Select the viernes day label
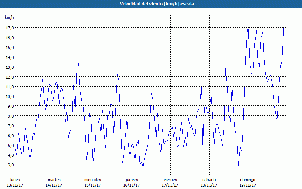Image resolution: width=302 pixels, height=189 pixels. (x=170, y=179)
